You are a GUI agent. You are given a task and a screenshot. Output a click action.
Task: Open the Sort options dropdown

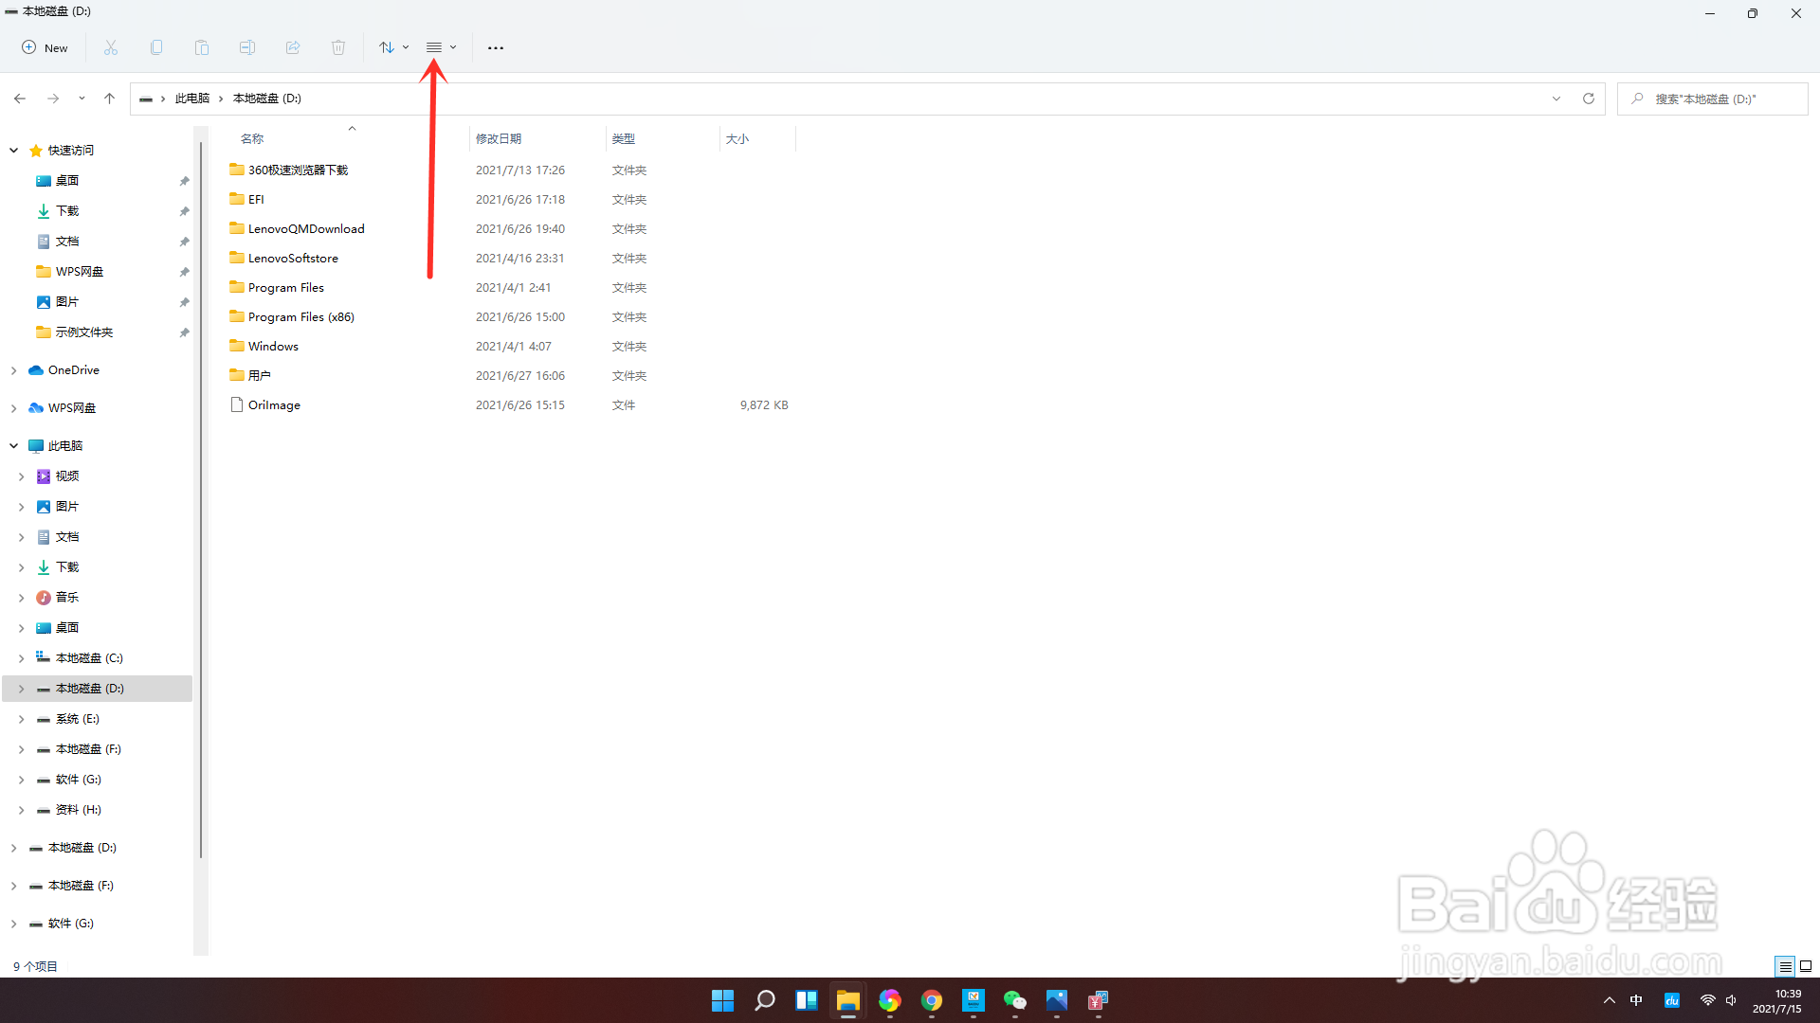tap(393, 47)
